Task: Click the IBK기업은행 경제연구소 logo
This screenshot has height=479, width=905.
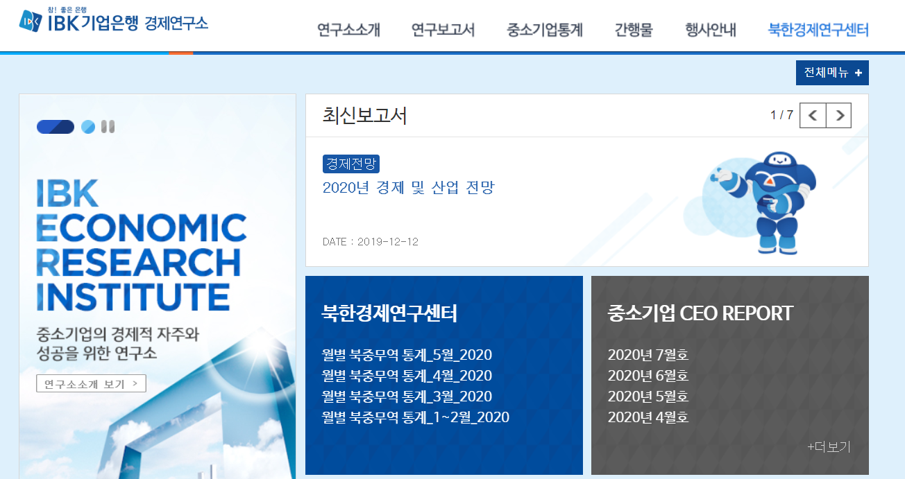Action: (114, 21)
